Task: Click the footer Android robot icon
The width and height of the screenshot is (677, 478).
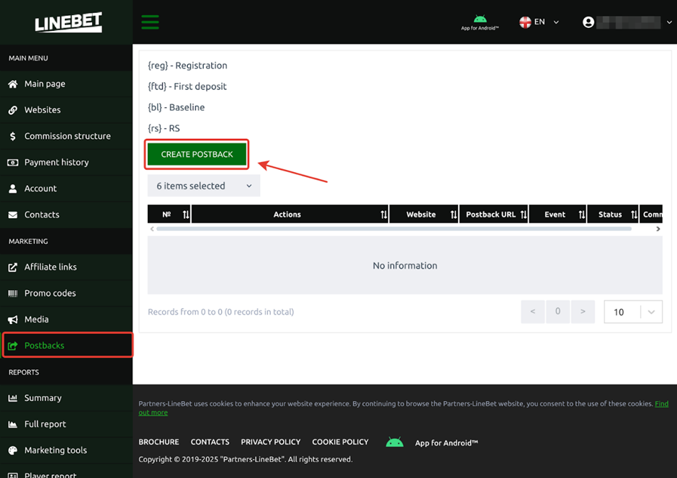Action: (394, 442)
